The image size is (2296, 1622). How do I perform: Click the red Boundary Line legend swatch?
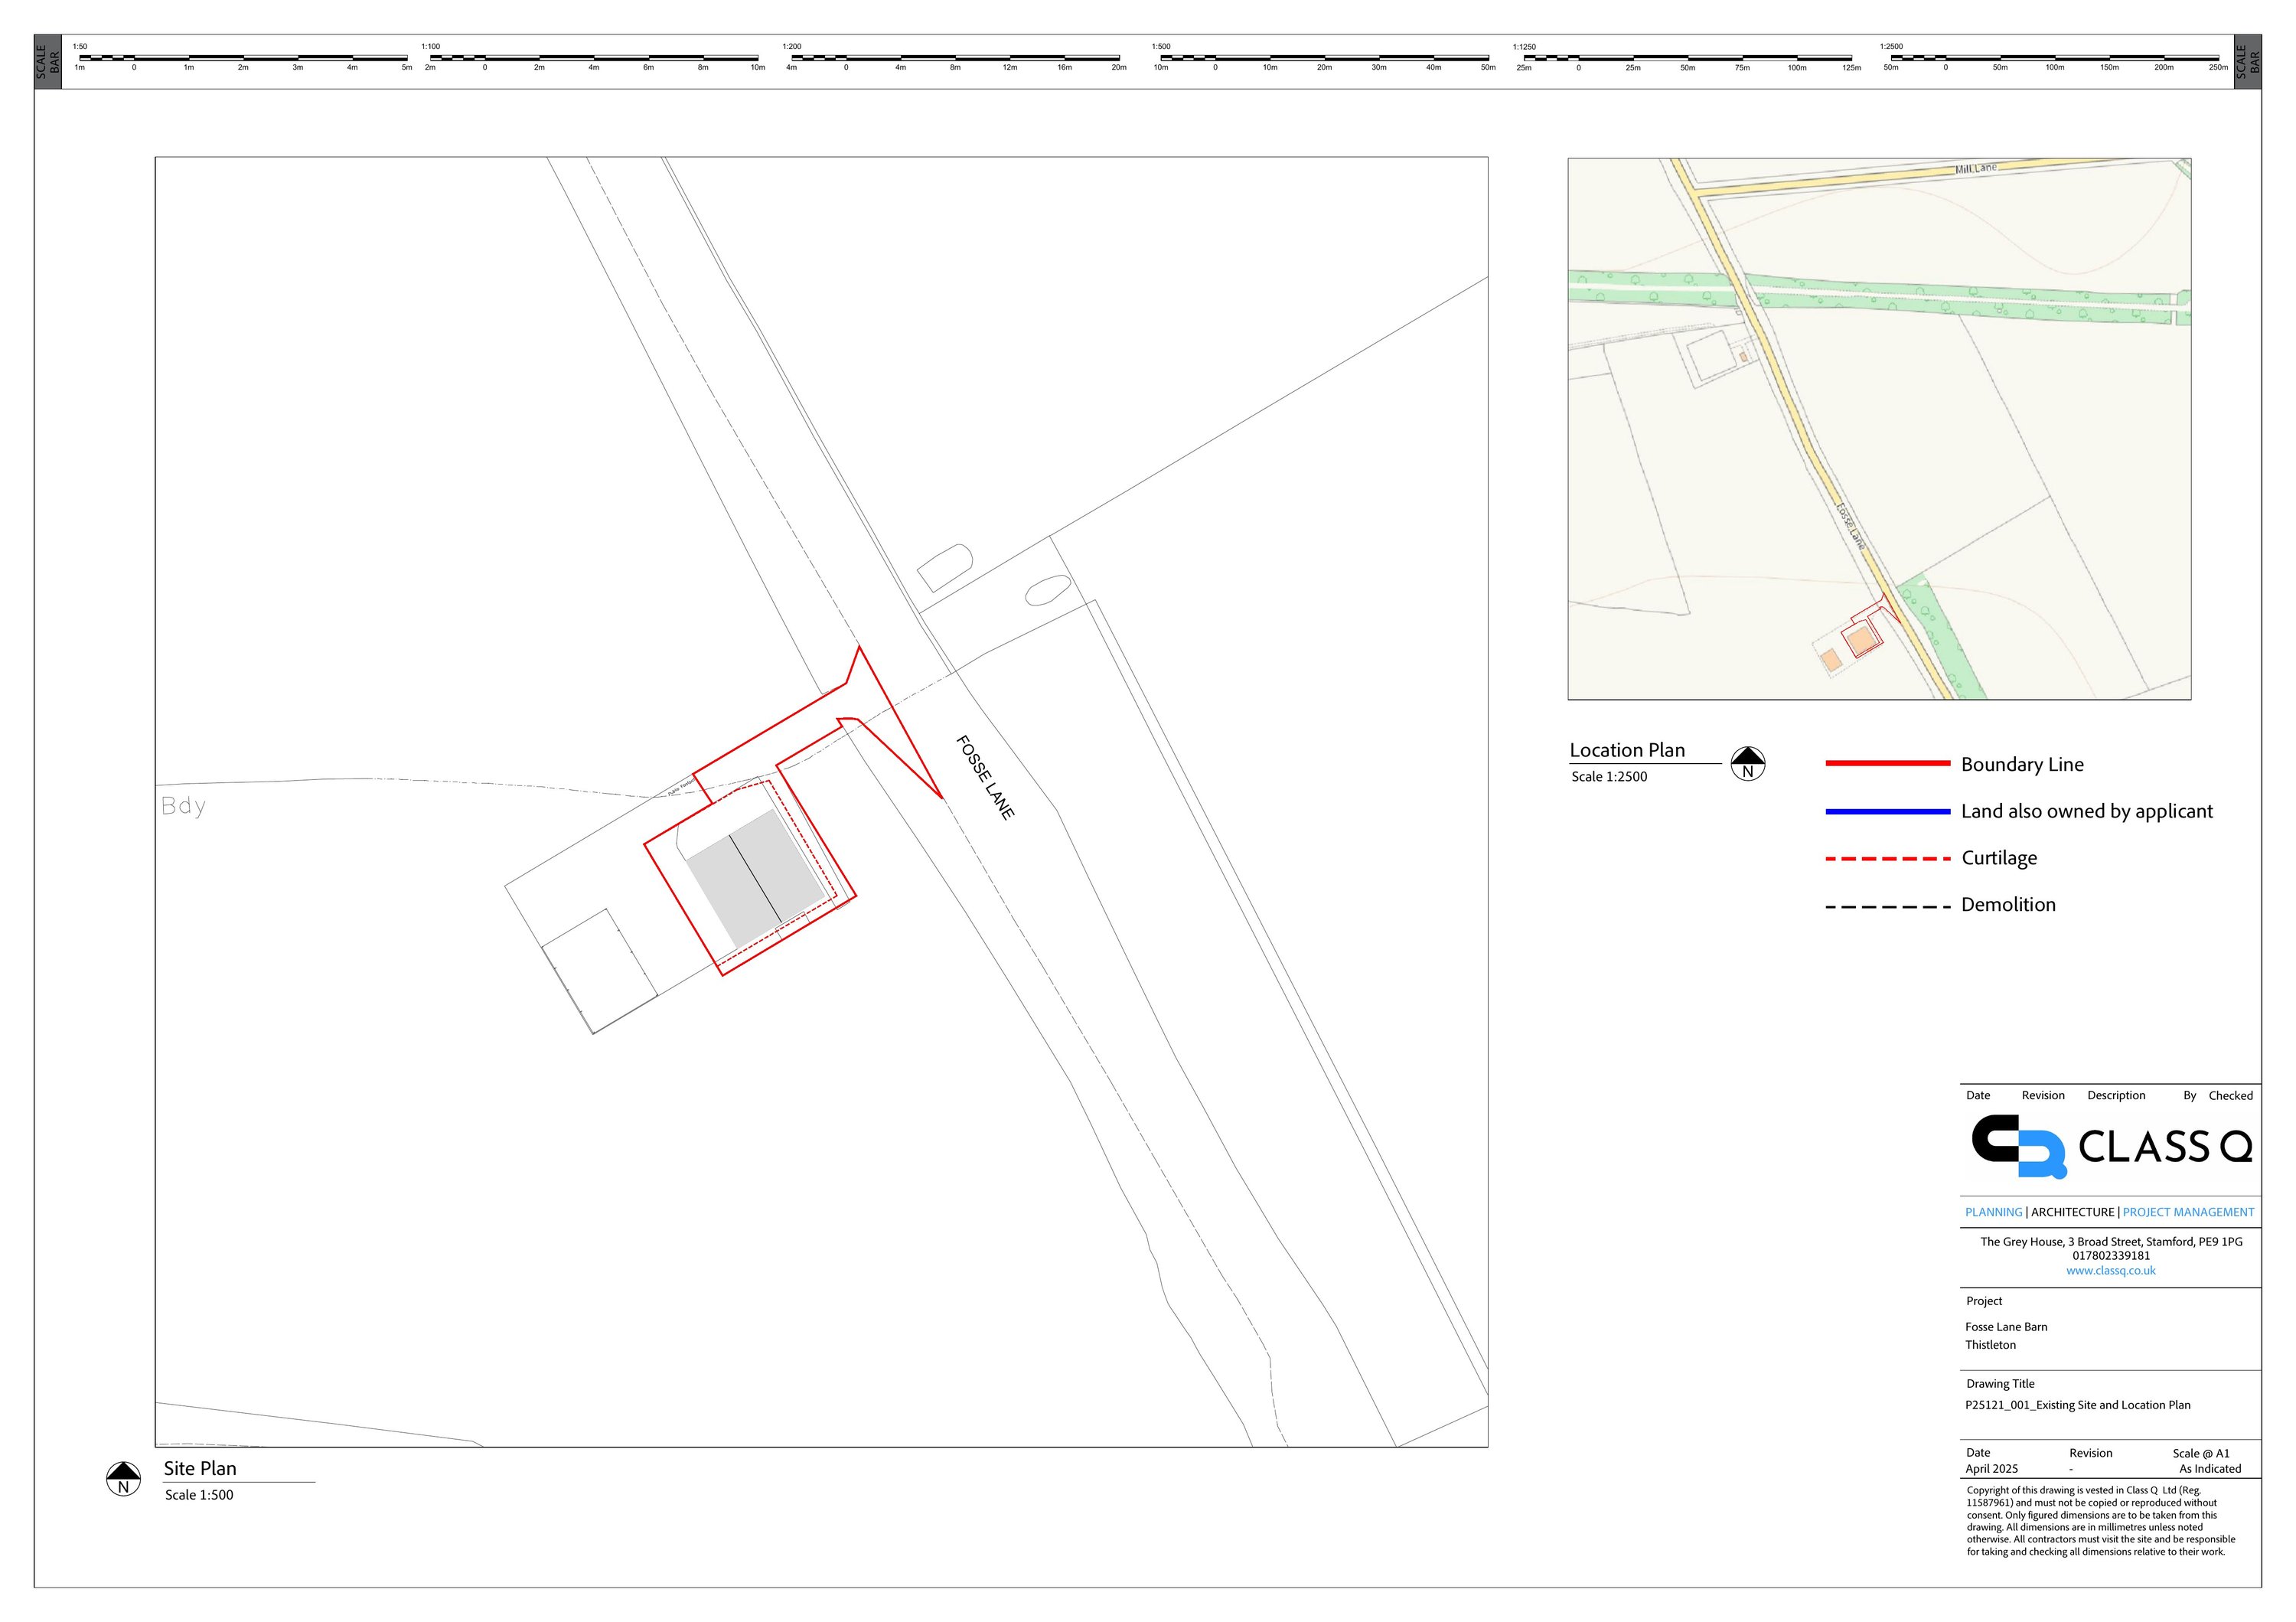click(x=1887, y=764)
